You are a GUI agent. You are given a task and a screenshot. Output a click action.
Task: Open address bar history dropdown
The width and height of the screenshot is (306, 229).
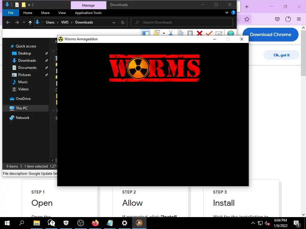point(114,23)
